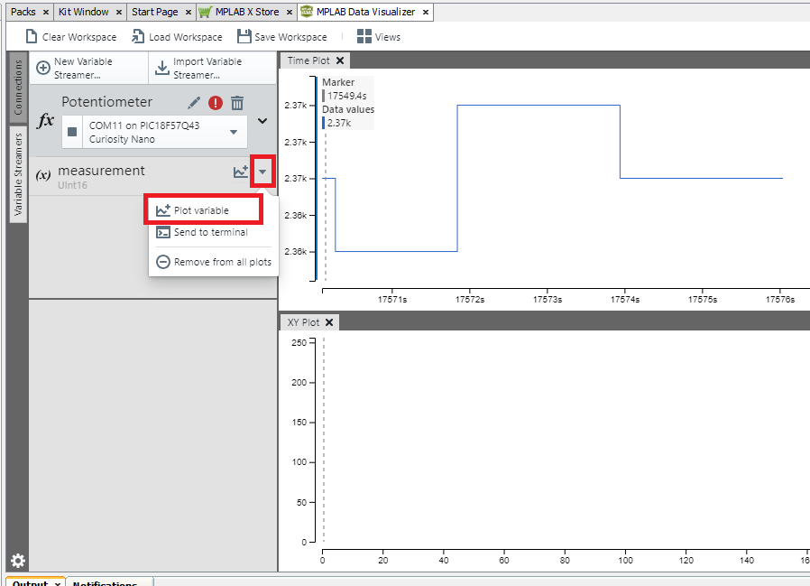Open the Connections side tab
Image resolution: width=810 pixels, height=586 pixels.
18,87
